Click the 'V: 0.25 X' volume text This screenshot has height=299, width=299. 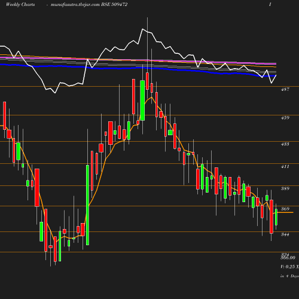tap(289, 267)
